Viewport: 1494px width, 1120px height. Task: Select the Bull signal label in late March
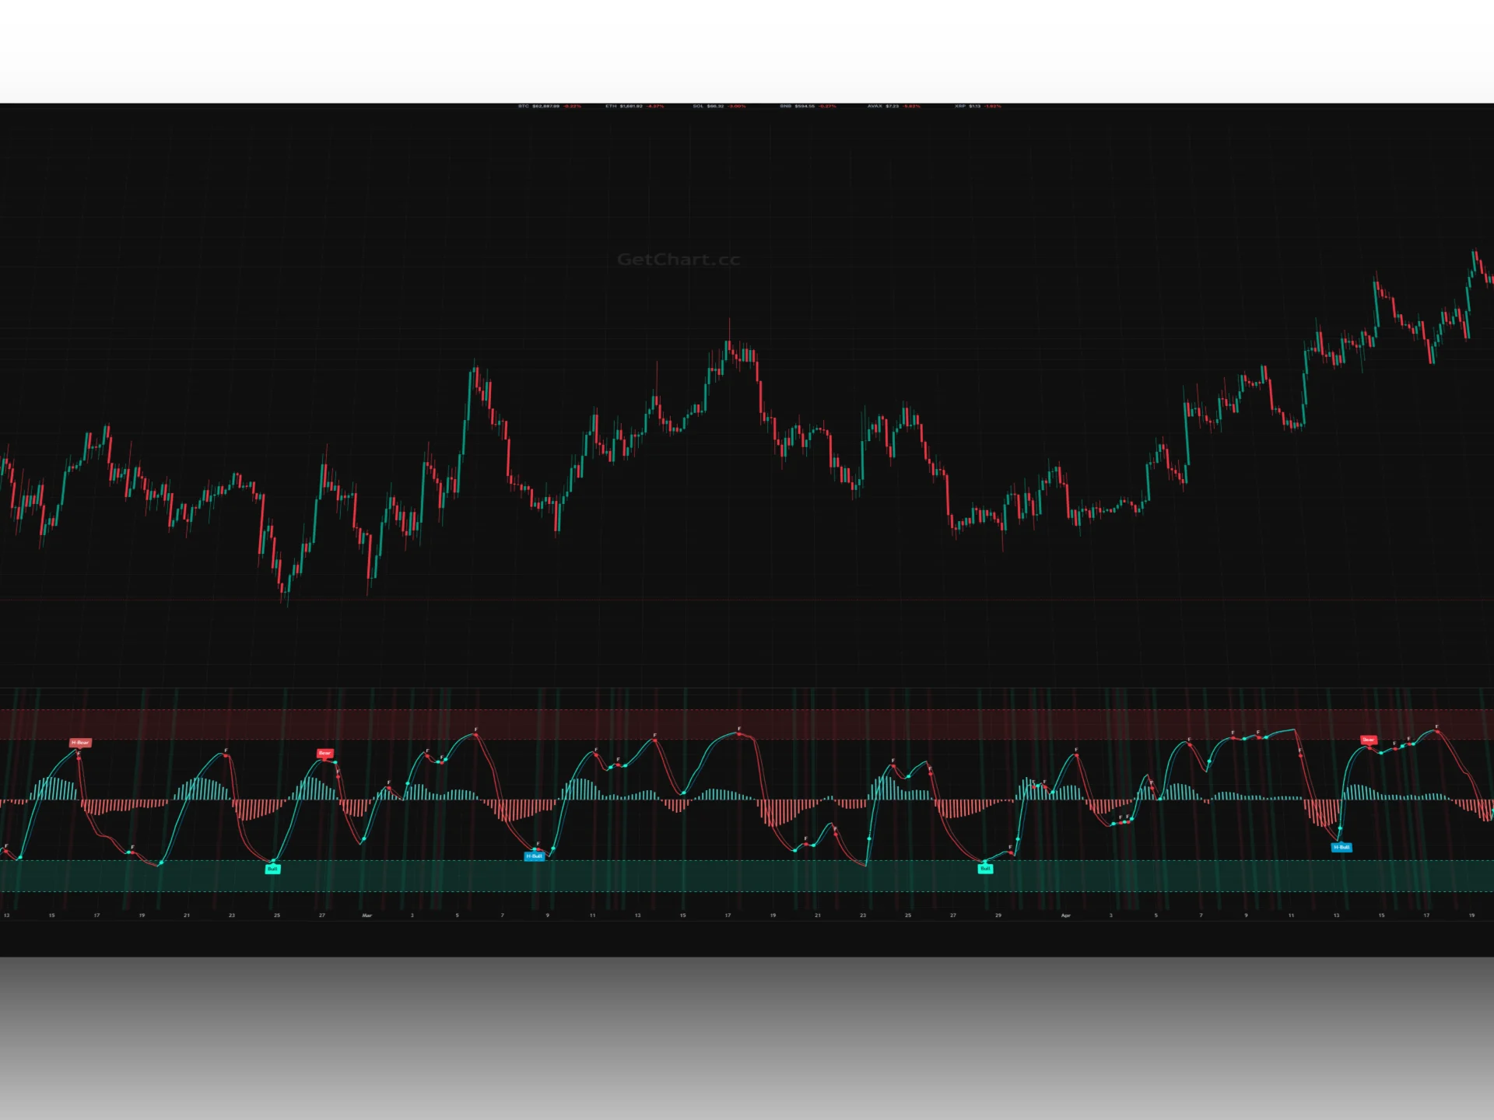coord(985,869)
